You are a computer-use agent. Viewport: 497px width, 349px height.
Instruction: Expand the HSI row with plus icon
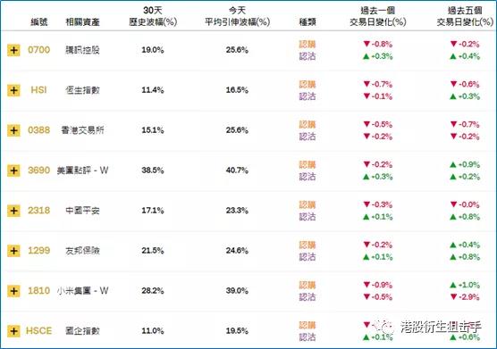[x=13, y=90]
